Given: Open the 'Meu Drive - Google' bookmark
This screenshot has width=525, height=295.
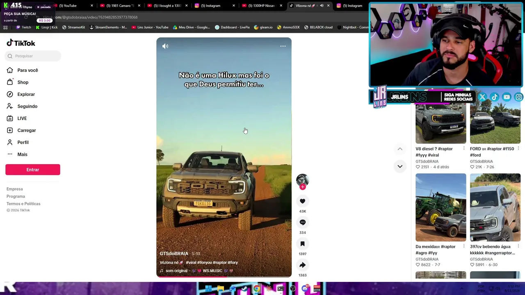Looking at the screenshot, I should (192, 27).
